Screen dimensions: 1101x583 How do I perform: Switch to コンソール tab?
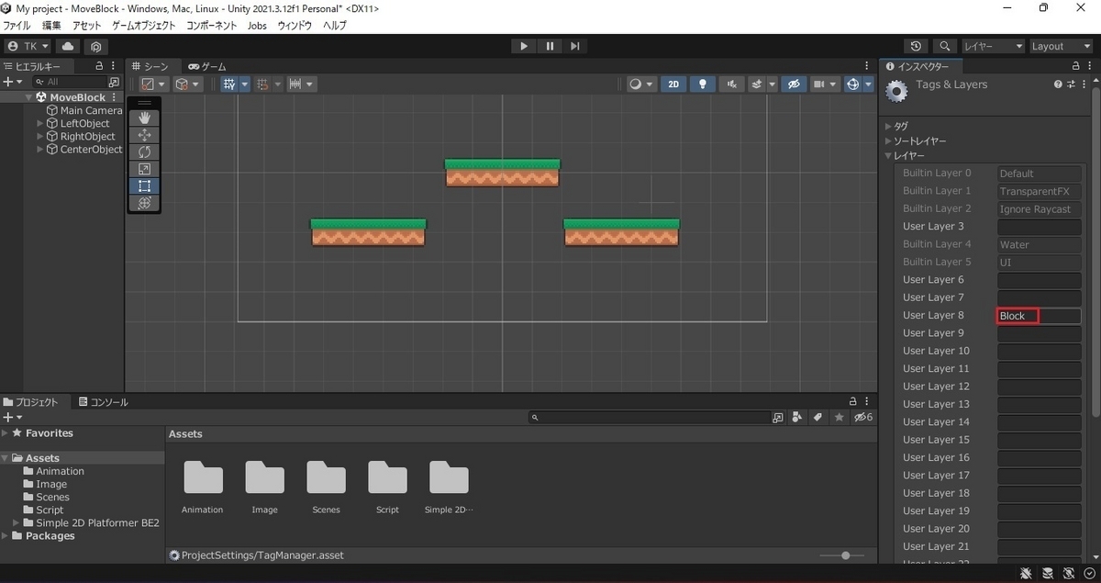point(103,402)
